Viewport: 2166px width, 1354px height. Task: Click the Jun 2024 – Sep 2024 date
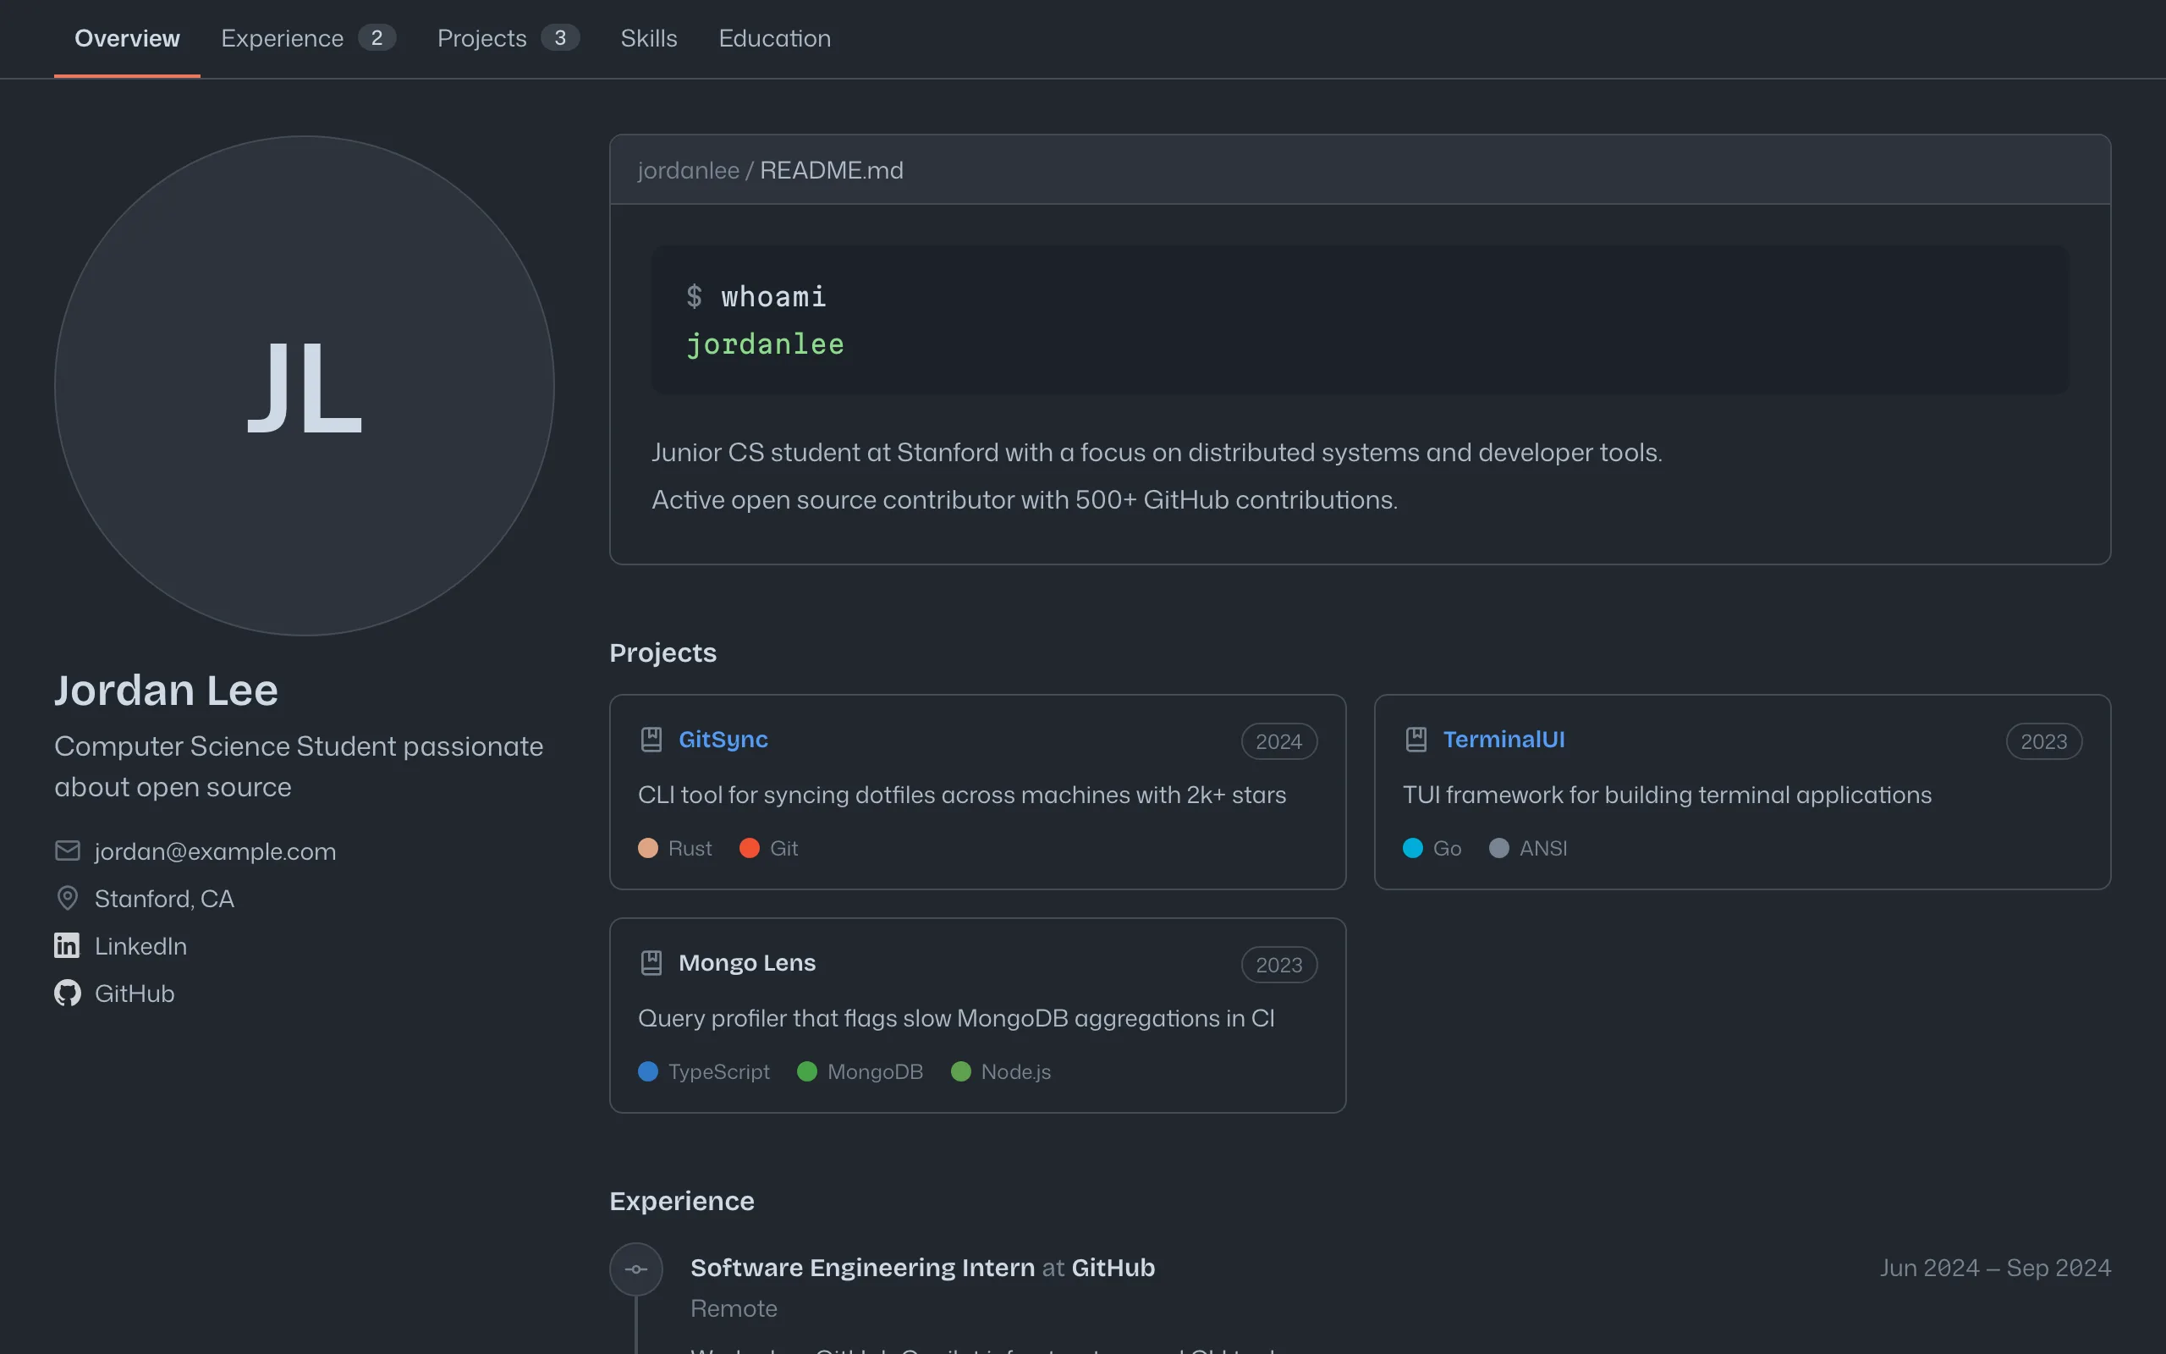(x=1995, y=1268)
